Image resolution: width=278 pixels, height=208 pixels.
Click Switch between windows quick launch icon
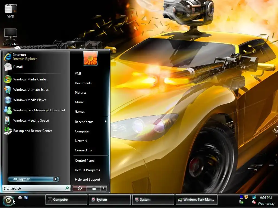coord(26,197)
